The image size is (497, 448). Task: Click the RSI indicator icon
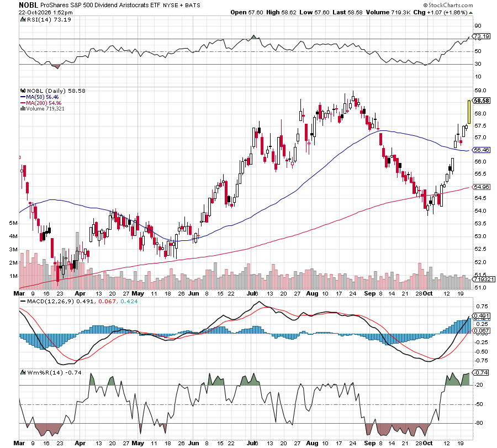(x=23, y=19)
